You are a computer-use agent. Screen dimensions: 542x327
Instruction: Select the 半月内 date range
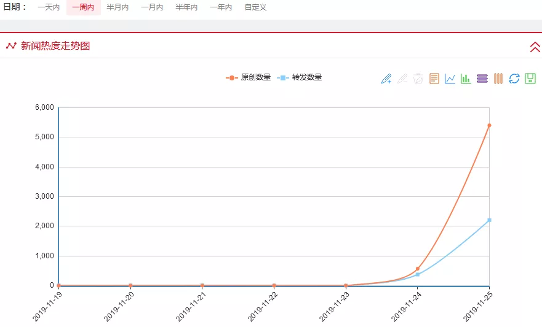(x=118, y=7)
